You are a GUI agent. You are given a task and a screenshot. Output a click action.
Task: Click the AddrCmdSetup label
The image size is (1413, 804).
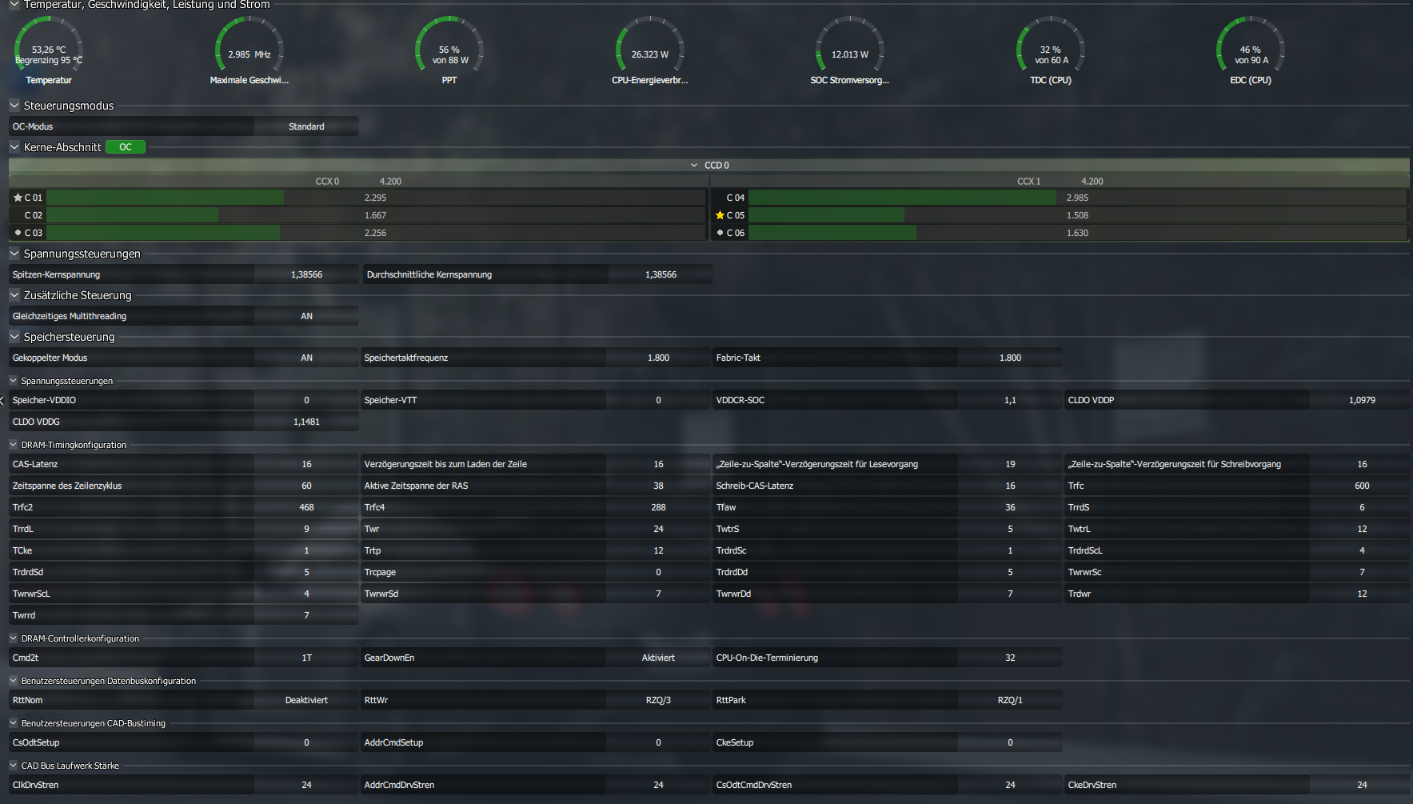coord(393,742)
